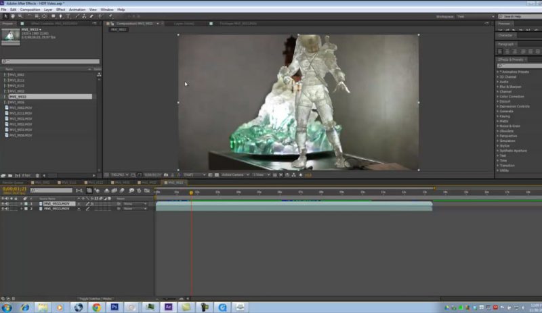
Task: Create a new folder in Project panel
Action: click(12, 175)
